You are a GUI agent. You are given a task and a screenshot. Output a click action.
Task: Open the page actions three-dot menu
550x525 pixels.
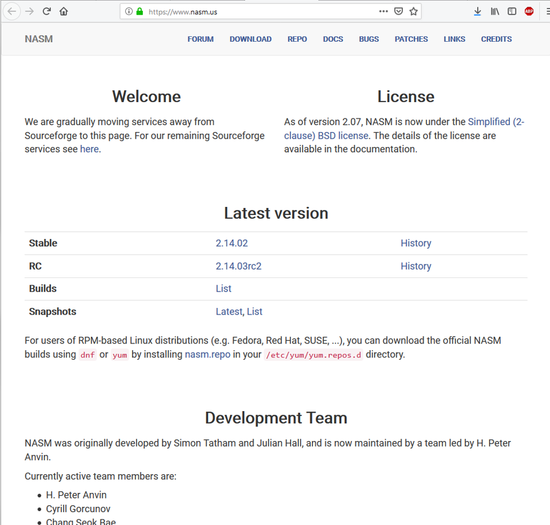click(384, 12)
